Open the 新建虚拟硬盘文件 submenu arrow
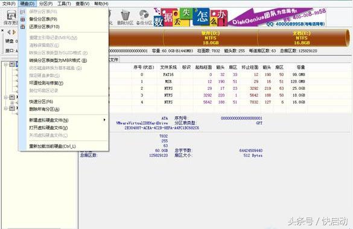 [x=104, y=120]
